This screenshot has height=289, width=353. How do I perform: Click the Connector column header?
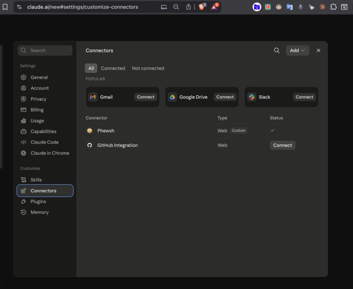point(96,118)
